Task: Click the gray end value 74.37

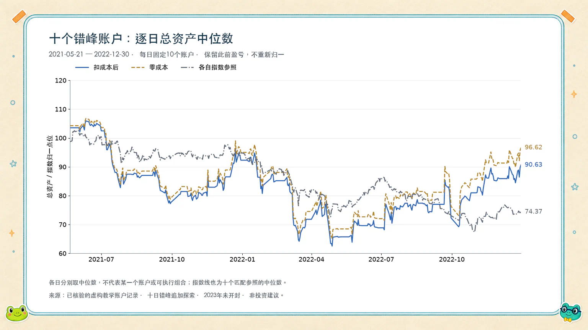Action: coord(533,212)
